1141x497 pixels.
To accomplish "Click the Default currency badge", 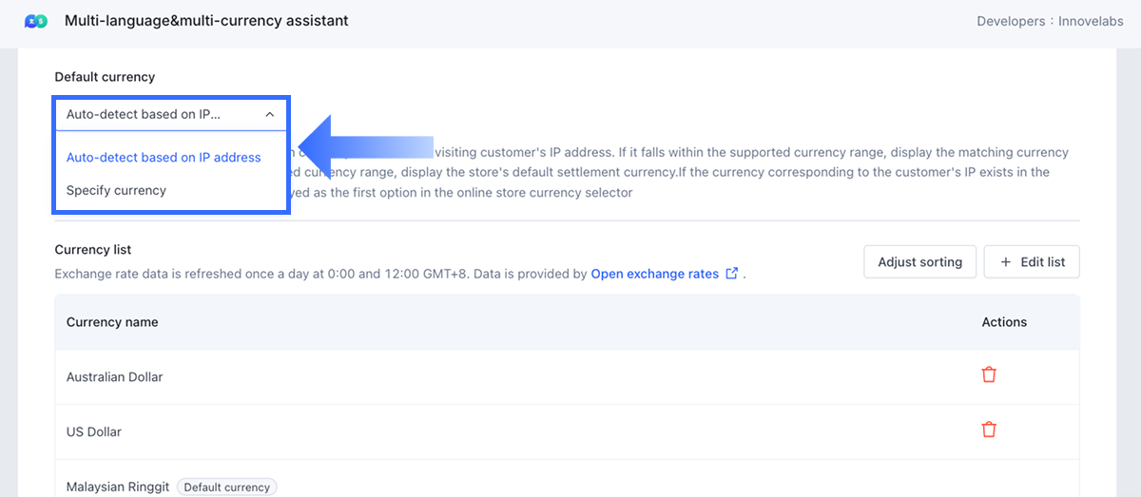I will point(226,487).
